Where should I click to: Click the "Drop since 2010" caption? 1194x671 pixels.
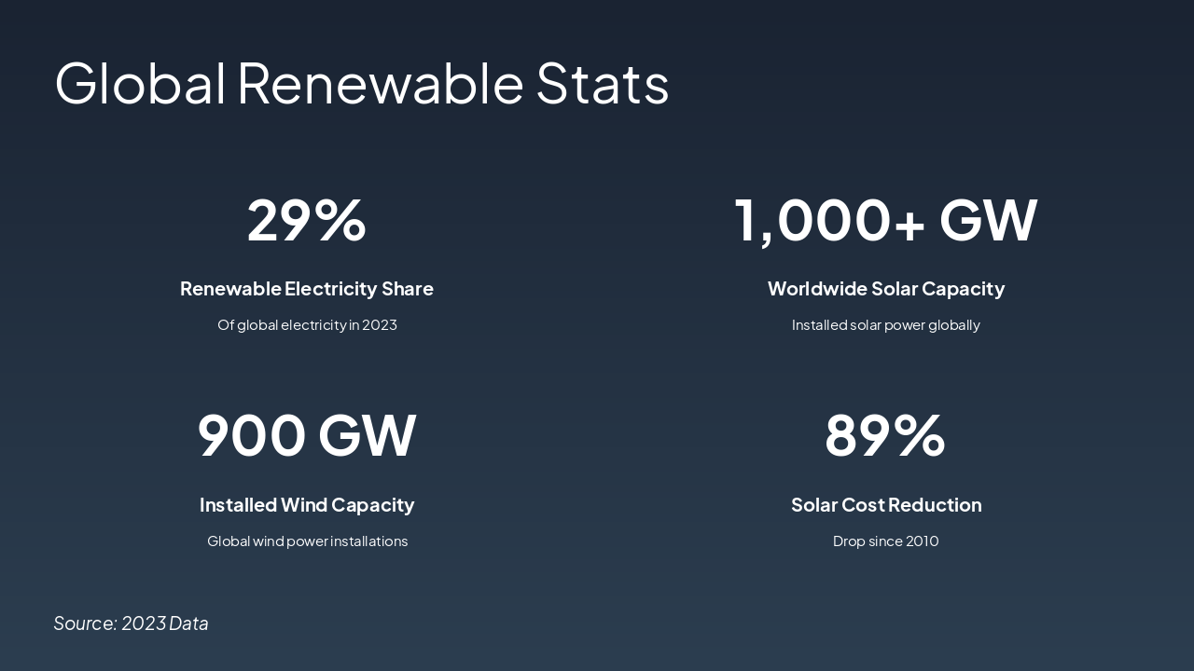tap(885, 541)
